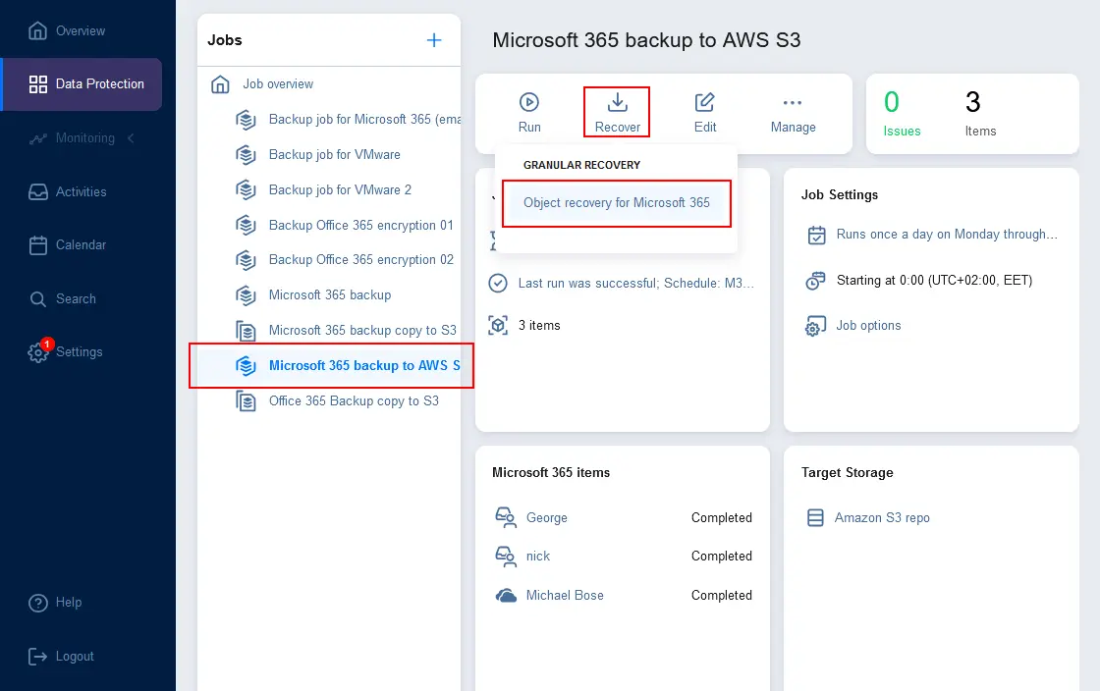This screenshot has width=1100, height=691.
Task: Select Backup Office 365 encryption 01 job
Action: pyautogui.click(x=345, y=225)
